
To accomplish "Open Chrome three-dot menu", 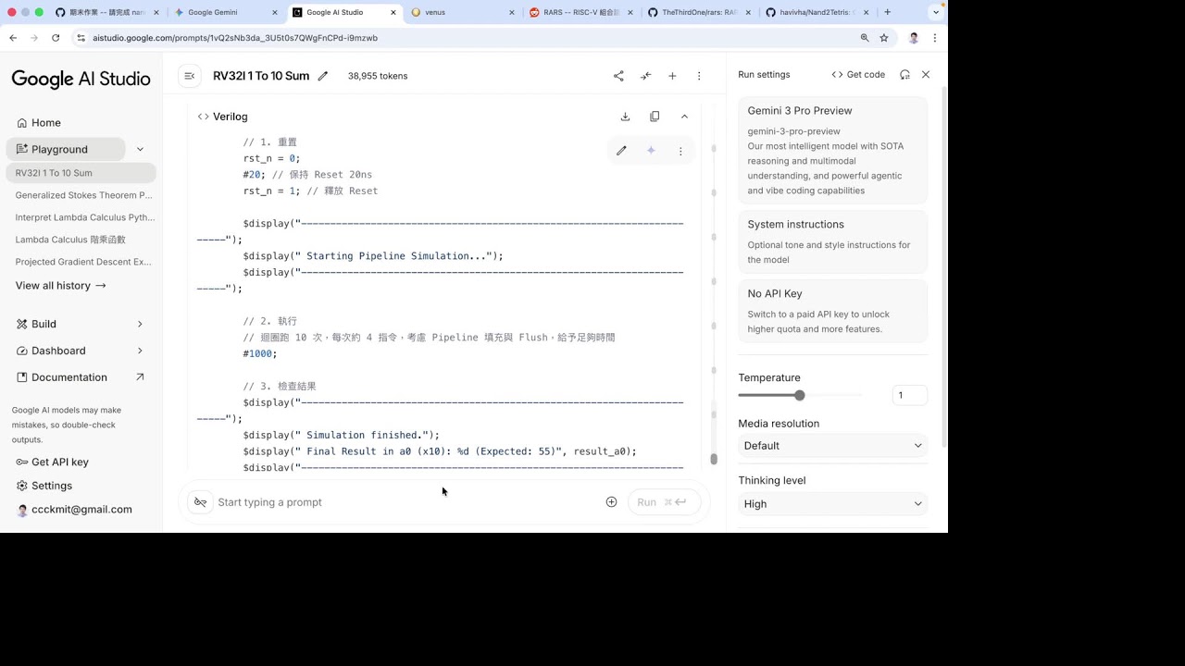I will click(x=935, y=38).
